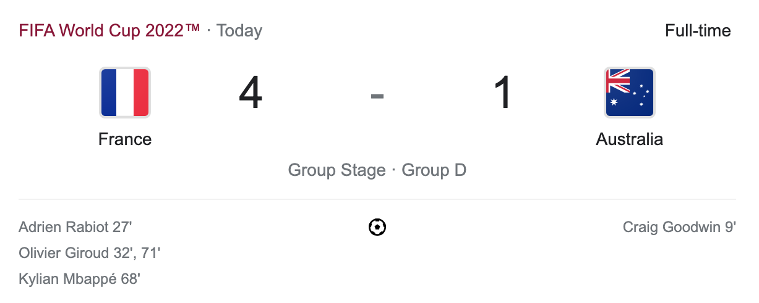759x303 pixels.
Task: Click the Australia flag icon
Action: [629, 93]
